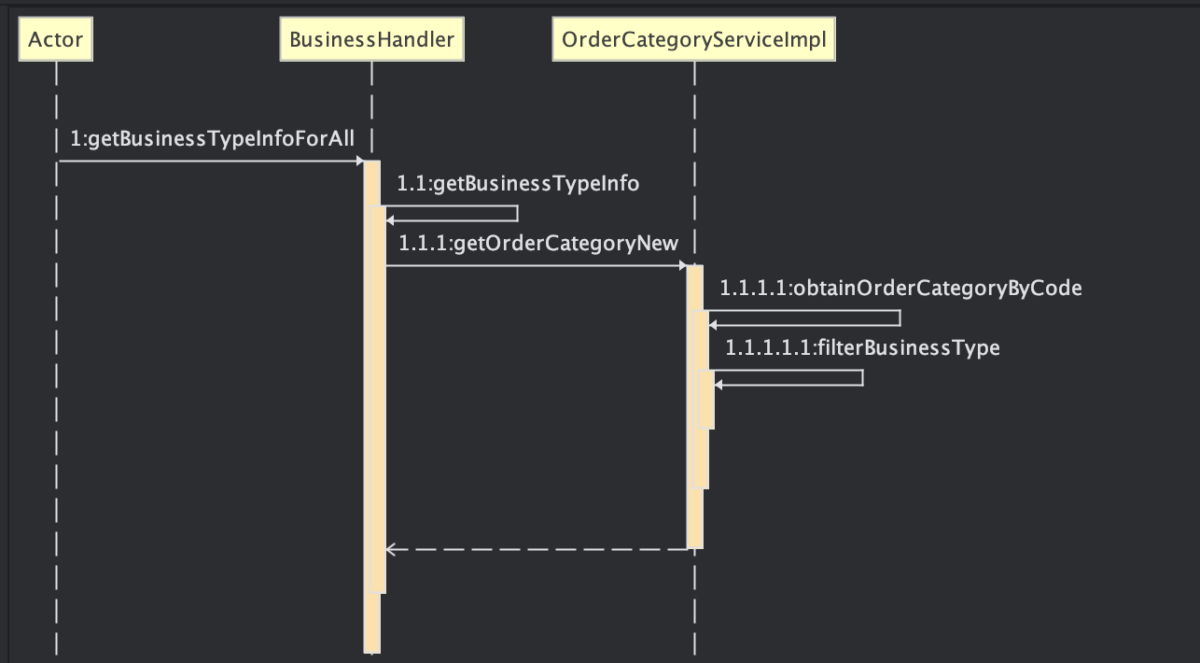Viewport: 1200px width, 663px height.
Task: Click the obtainOrderCategoryByCode self-call loop arrow
Action: 900,318
